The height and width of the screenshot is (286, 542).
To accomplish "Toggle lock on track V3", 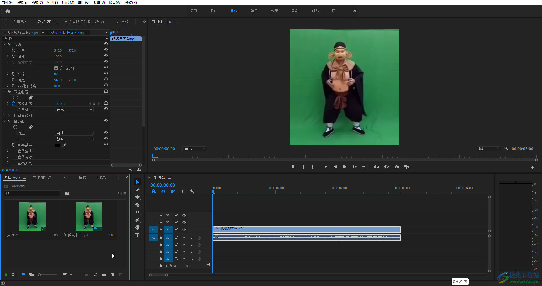I will 161,215.
